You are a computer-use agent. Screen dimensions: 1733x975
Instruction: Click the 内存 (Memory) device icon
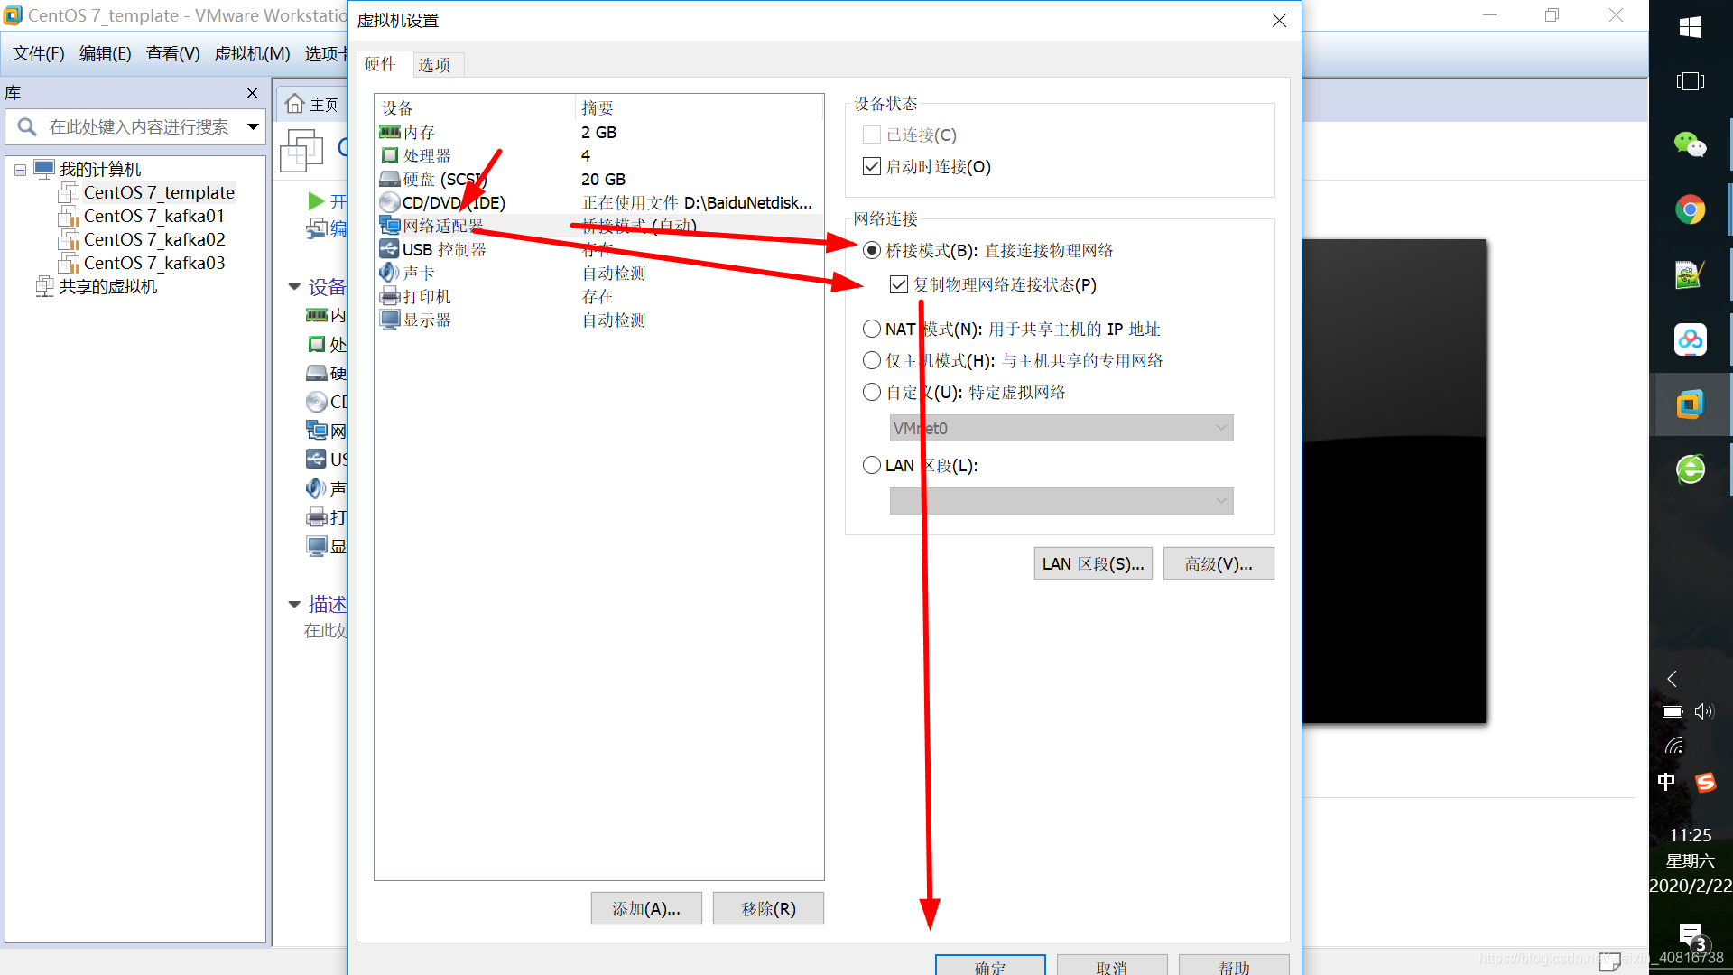[391, 131]
